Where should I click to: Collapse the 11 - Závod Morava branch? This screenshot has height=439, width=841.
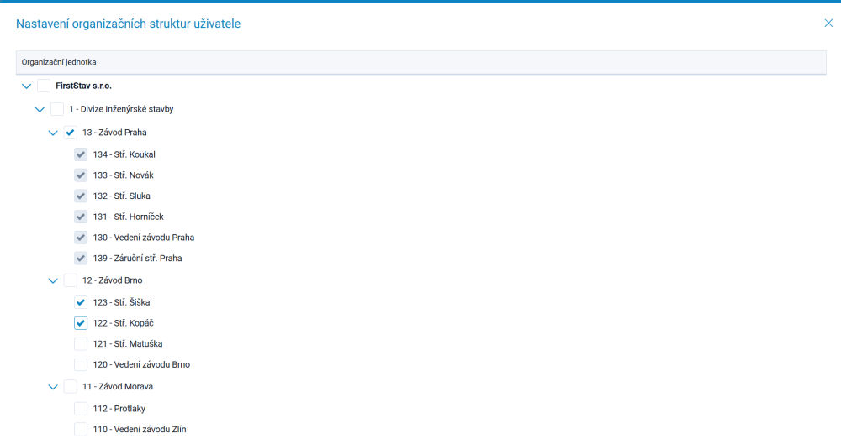coord(52,387)
